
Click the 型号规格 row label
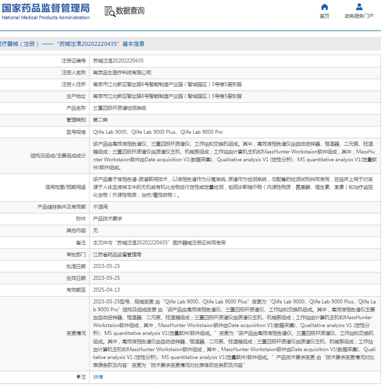tap(76, 132)
